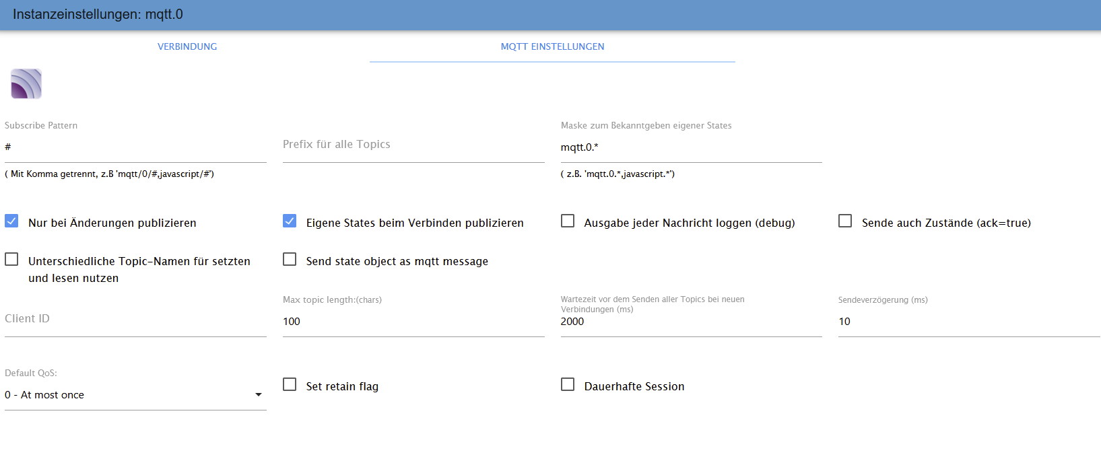Image resolution: width=1101 pixels, height=467 pixels.
Task: Select the MQTT EINSTELLUNGEN tab
Action: (x=552, y=46)
